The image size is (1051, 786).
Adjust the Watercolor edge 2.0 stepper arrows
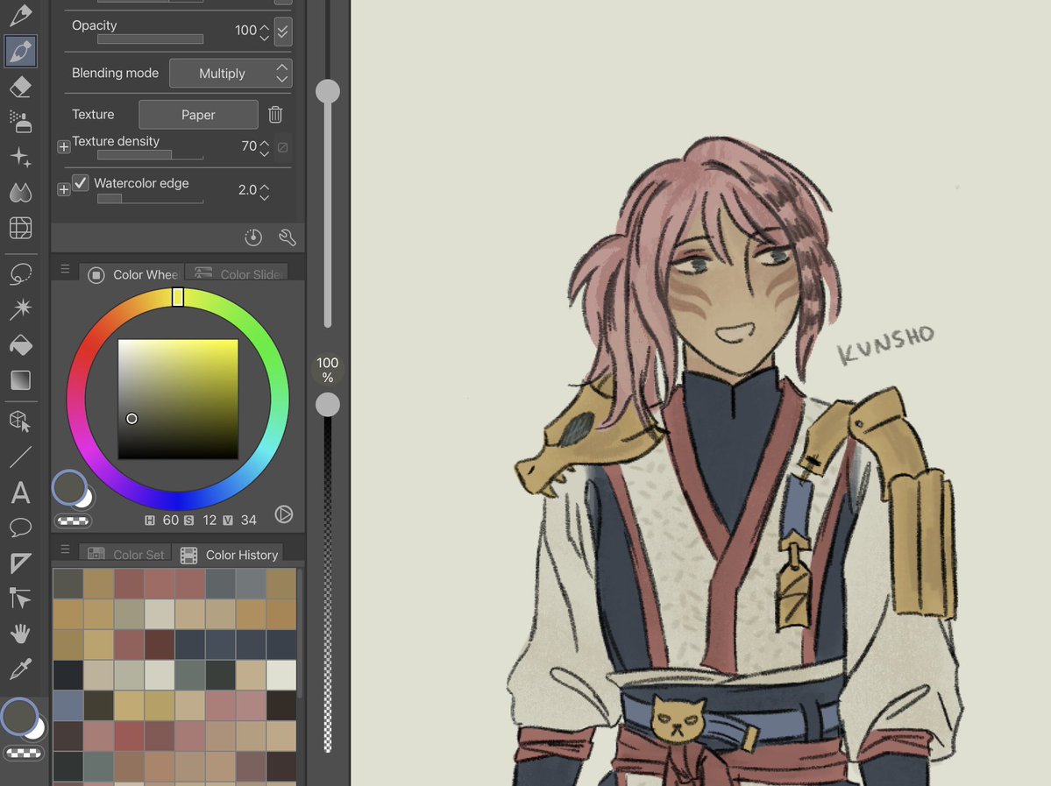pyautogui.click(x=264, y=192)
